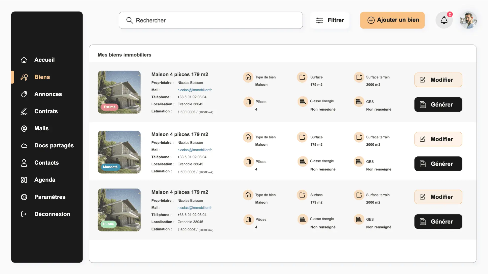Open the Mails menu item

pyautogui.click(x=41, y=128)
